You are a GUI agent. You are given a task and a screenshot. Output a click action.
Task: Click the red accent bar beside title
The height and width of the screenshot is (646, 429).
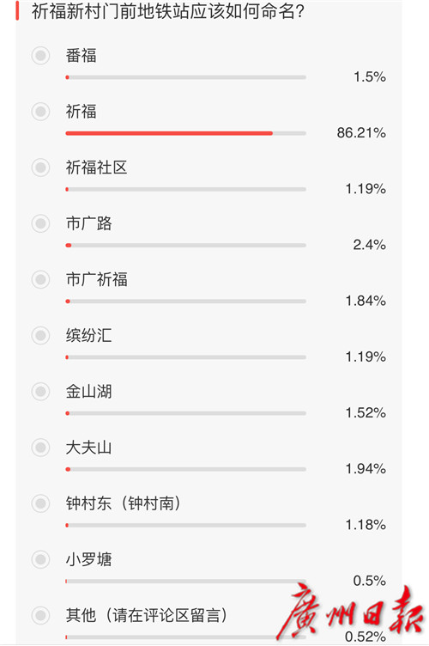[x=17, y=10]
